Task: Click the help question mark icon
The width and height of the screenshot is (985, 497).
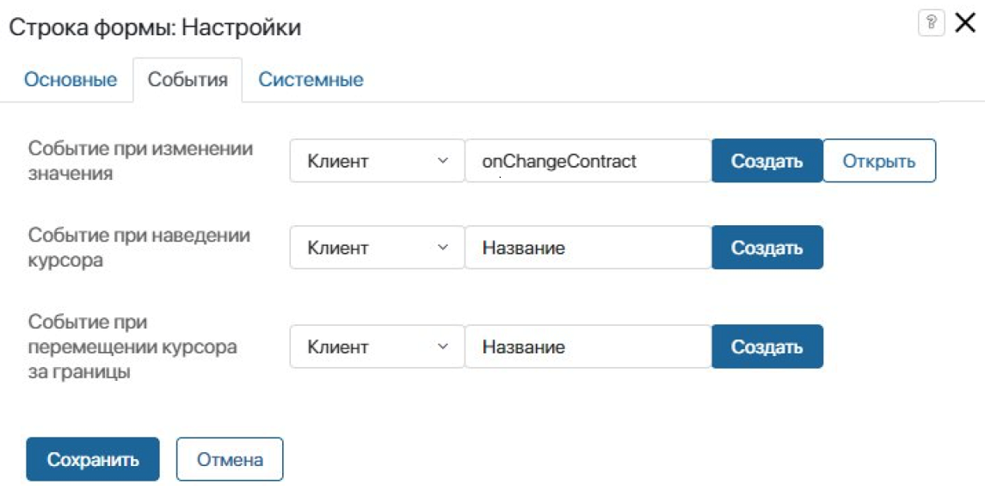Action: pyautogui.click(x=932, y=23)
